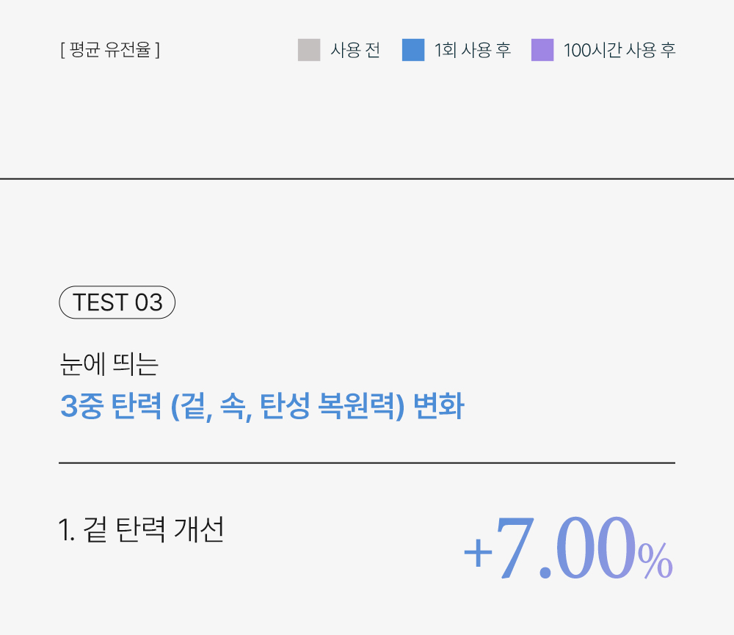
Task: Select the 1회 사용 후 legend text
Action: [x=473, y=51]
